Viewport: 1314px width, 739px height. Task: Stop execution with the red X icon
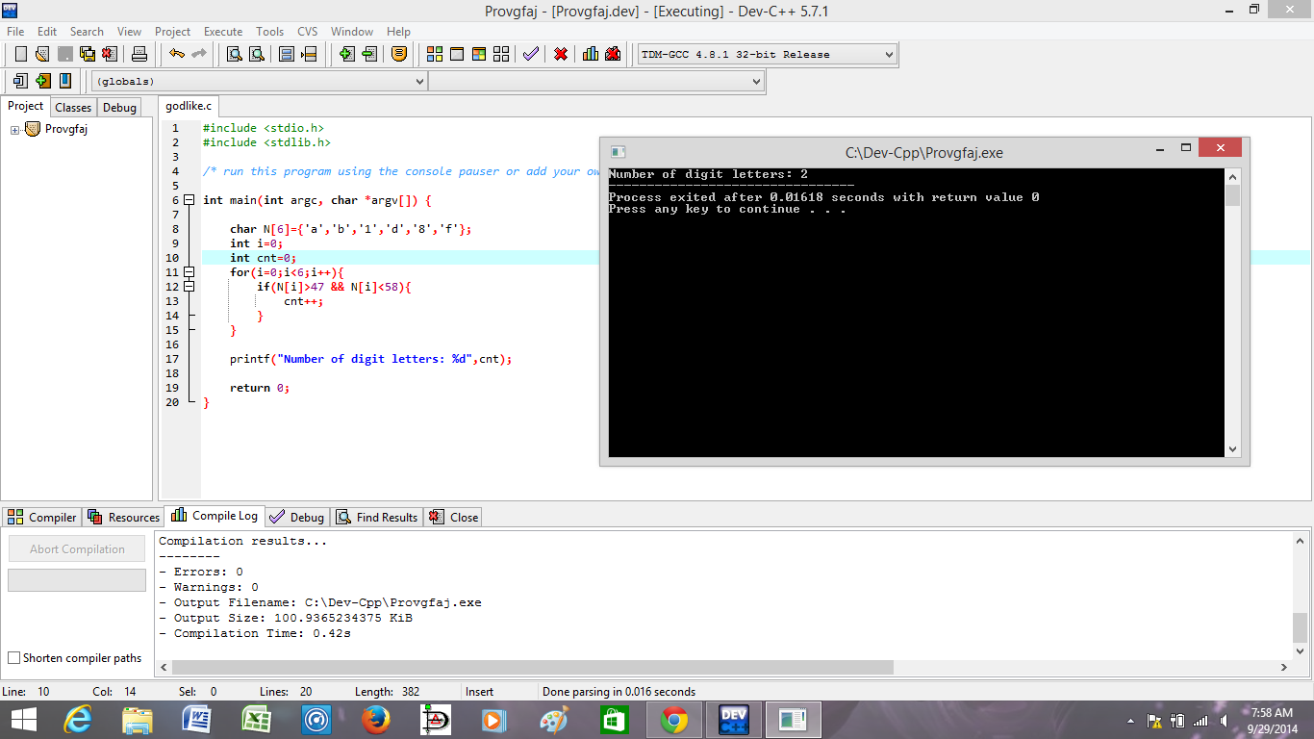point(561,54)
